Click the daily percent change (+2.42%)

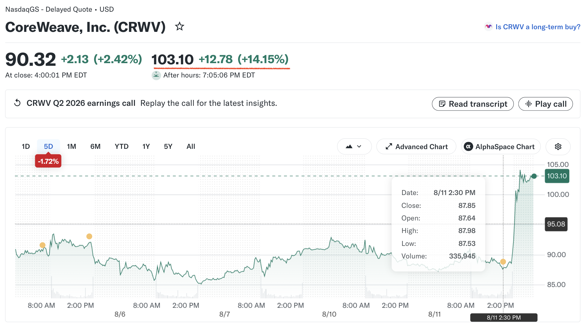(x=118, y=59)
